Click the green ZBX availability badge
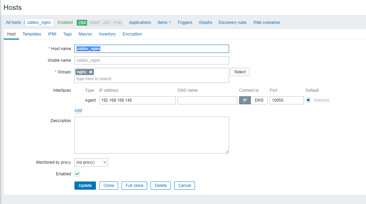This screenshot has width=366, height=204. coord(82,23)
